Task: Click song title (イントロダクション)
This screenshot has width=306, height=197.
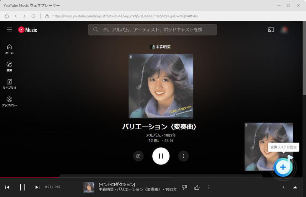Action: (x=117, y=184)
